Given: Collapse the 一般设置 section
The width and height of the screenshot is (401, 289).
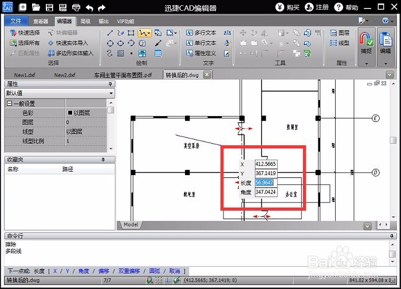Looking at the screenshot, I should pos(10,104).
